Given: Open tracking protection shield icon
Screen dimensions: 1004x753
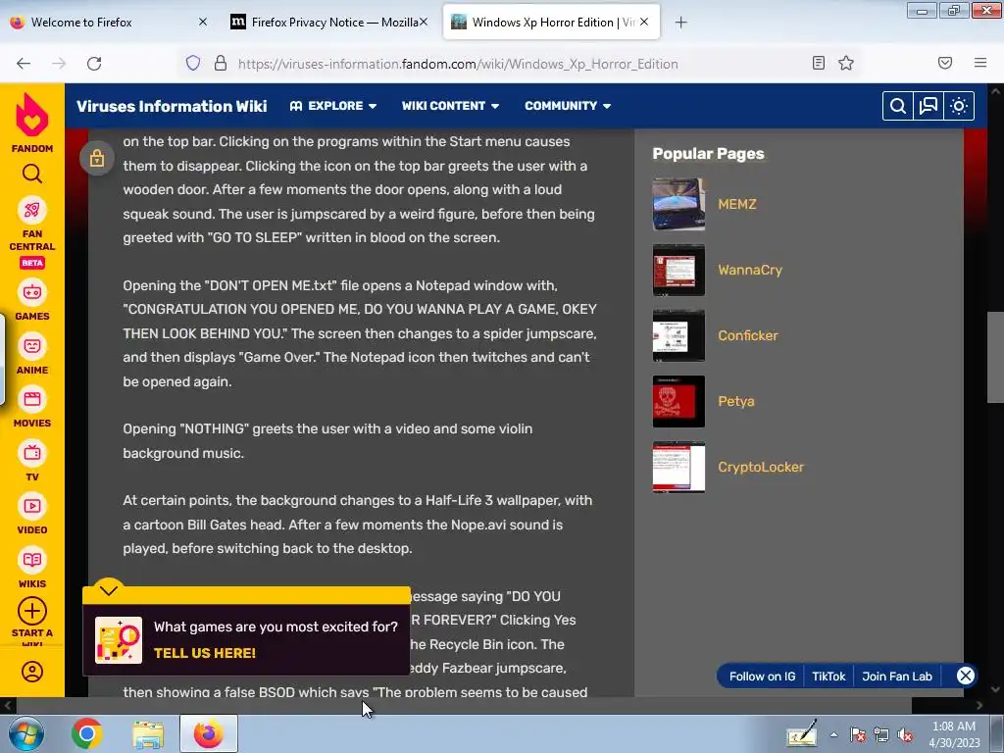Looking at the screenshot, I should pos(193,63).
